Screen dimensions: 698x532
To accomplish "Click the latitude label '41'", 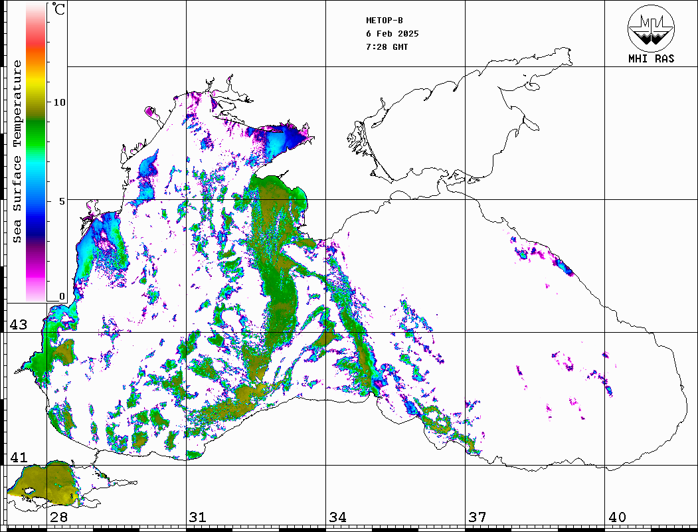I will (19, 458).
